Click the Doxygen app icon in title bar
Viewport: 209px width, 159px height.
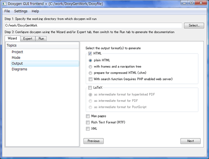(4, 4)
